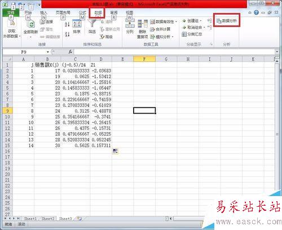The width and height of the screenshot is (282, 230).
Task: Select cell with value 0.3125
Action: pos(75,111)
